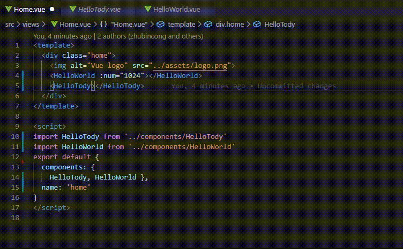Select Home.vue file breadcrumb

75,25
